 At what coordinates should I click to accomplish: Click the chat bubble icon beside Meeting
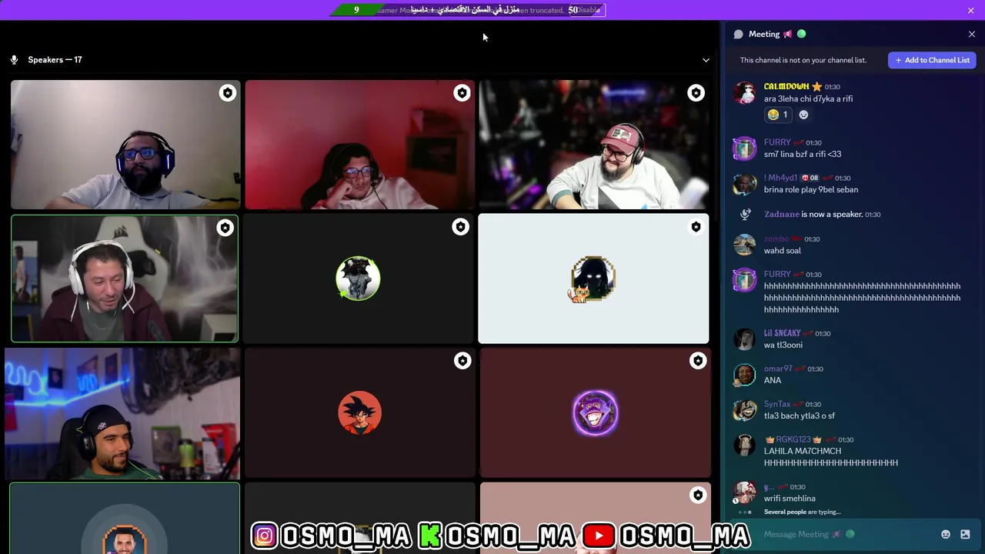pyautogui.click(x=738, y=34)
